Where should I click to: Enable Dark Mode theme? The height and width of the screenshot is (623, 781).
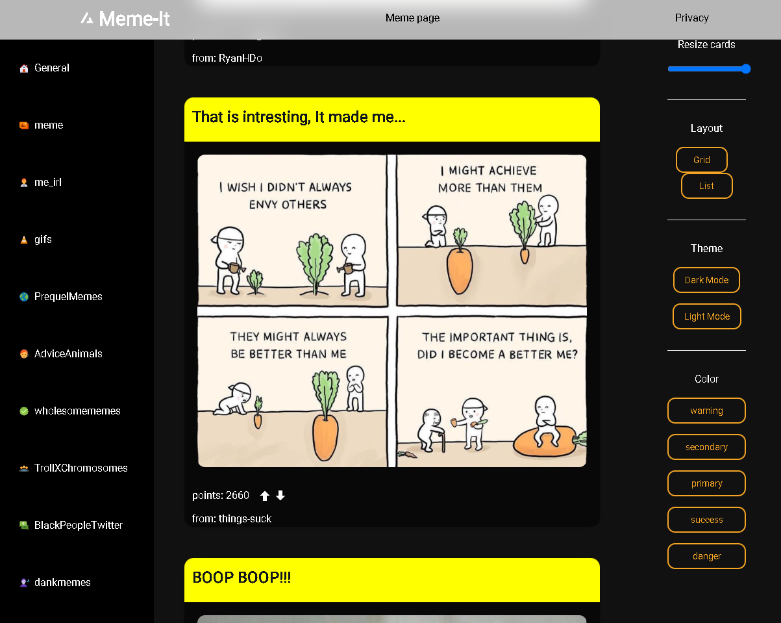pos(706,280)
